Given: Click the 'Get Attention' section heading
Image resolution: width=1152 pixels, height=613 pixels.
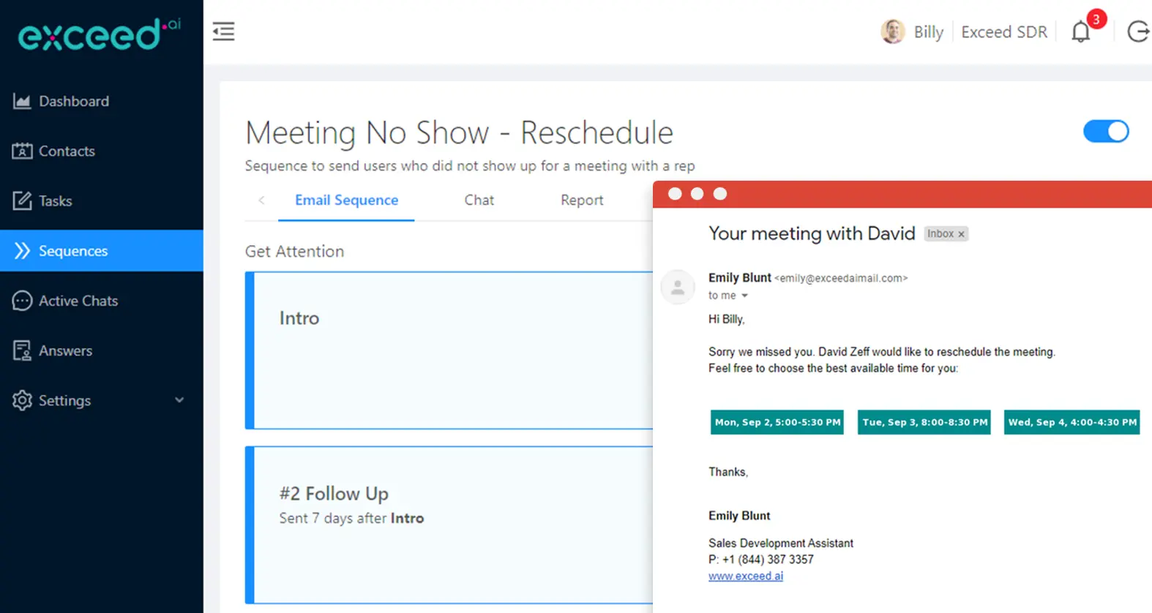Looking at the screenshot, I should 294,252.
